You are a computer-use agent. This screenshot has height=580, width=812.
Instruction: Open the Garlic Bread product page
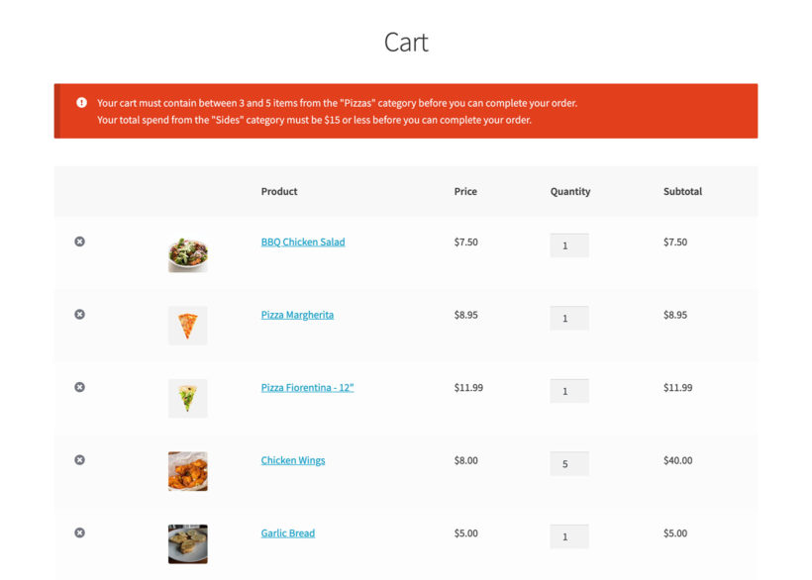click(x=287, y=532)
